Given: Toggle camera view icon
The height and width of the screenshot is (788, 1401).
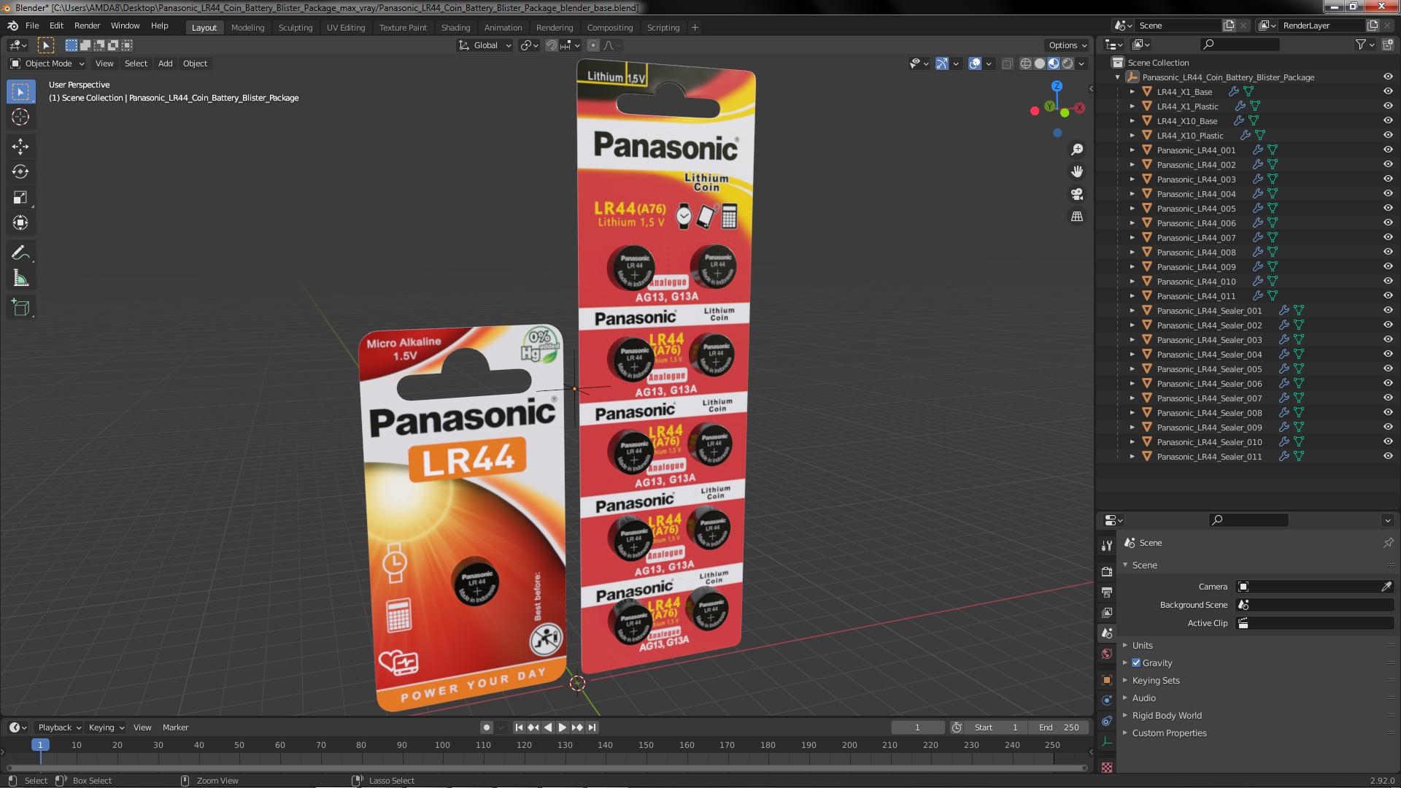Looking at the screenshot, I should [x=1077, y=194].
